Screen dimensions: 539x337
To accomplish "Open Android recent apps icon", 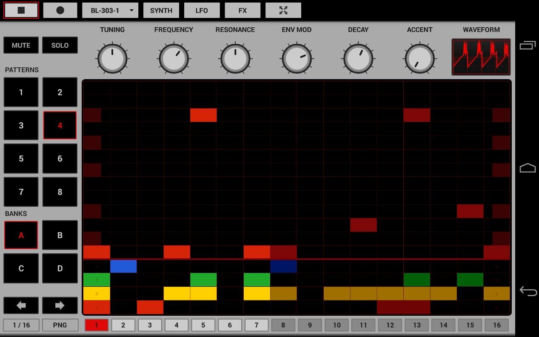I will 528,45.
